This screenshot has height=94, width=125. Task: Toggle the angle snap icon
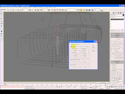click(55, 10)
